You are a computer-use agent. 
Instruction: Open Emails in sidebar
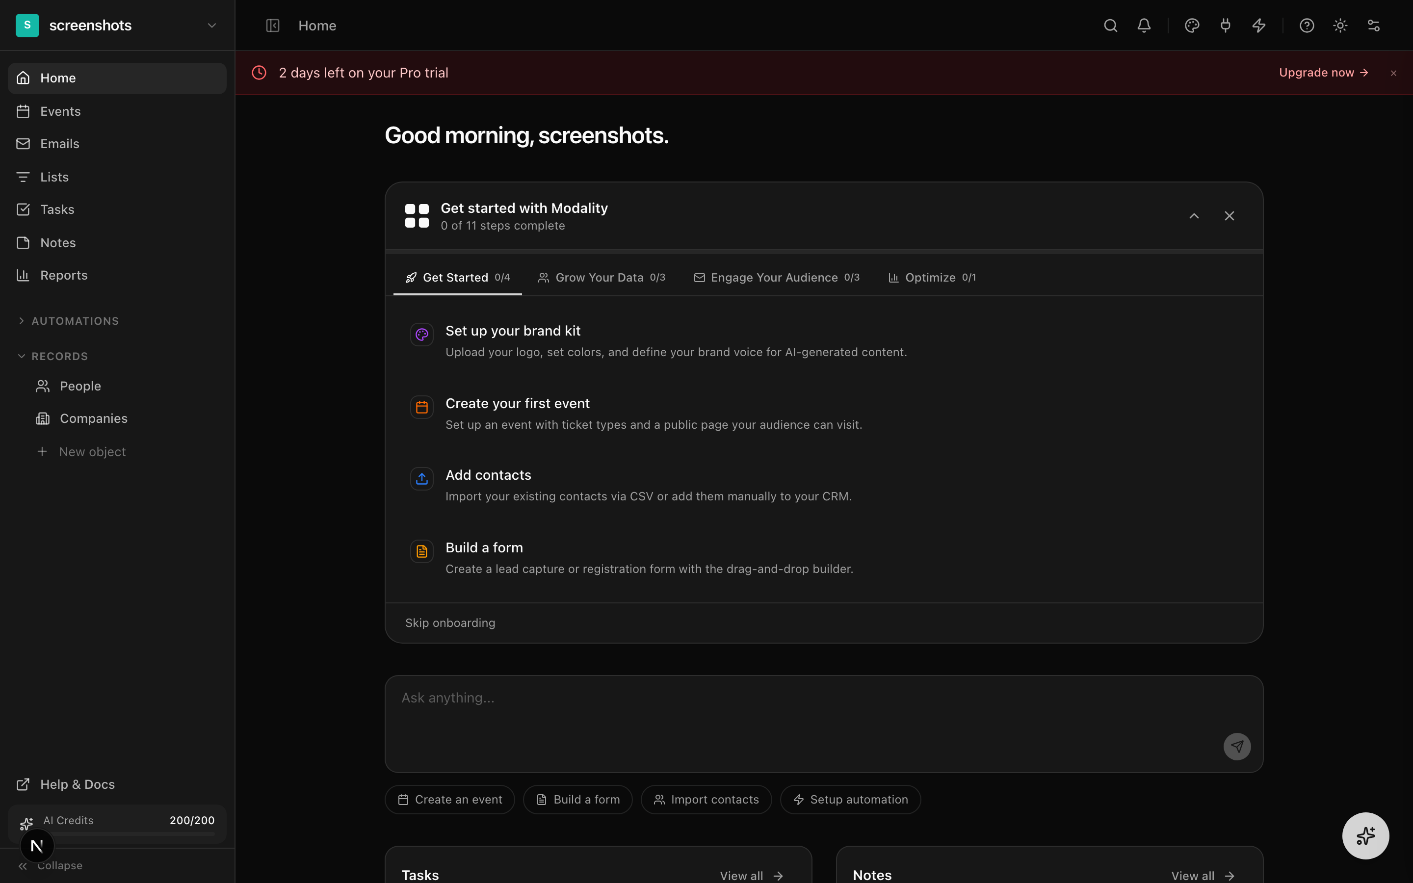pyautogui.click(x=117, y=144)
